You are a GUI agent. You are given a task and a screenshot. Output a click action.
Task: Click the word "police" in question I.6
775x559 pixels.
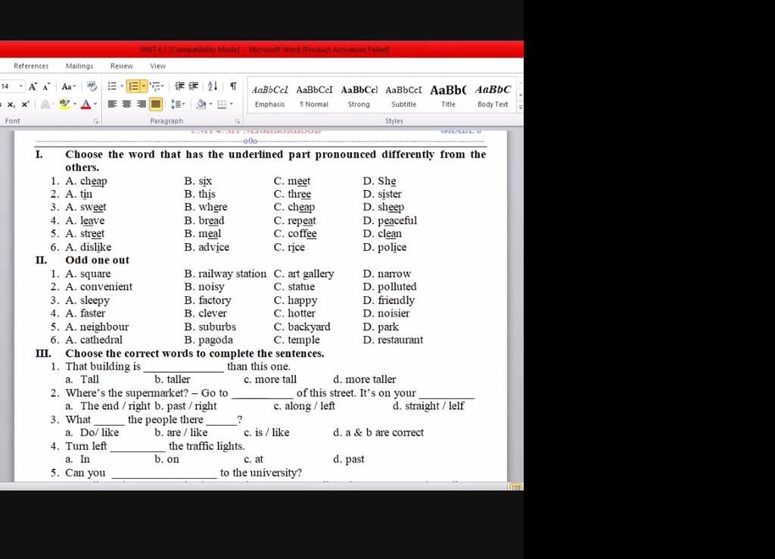click(392, 248)
